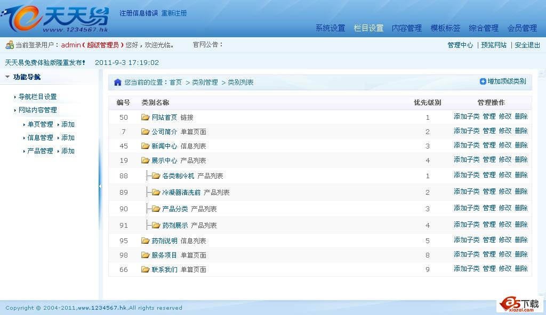This screenshot has width=546, height=315.
Task: Open the 模板标签 menu
Action: point(445,28)
